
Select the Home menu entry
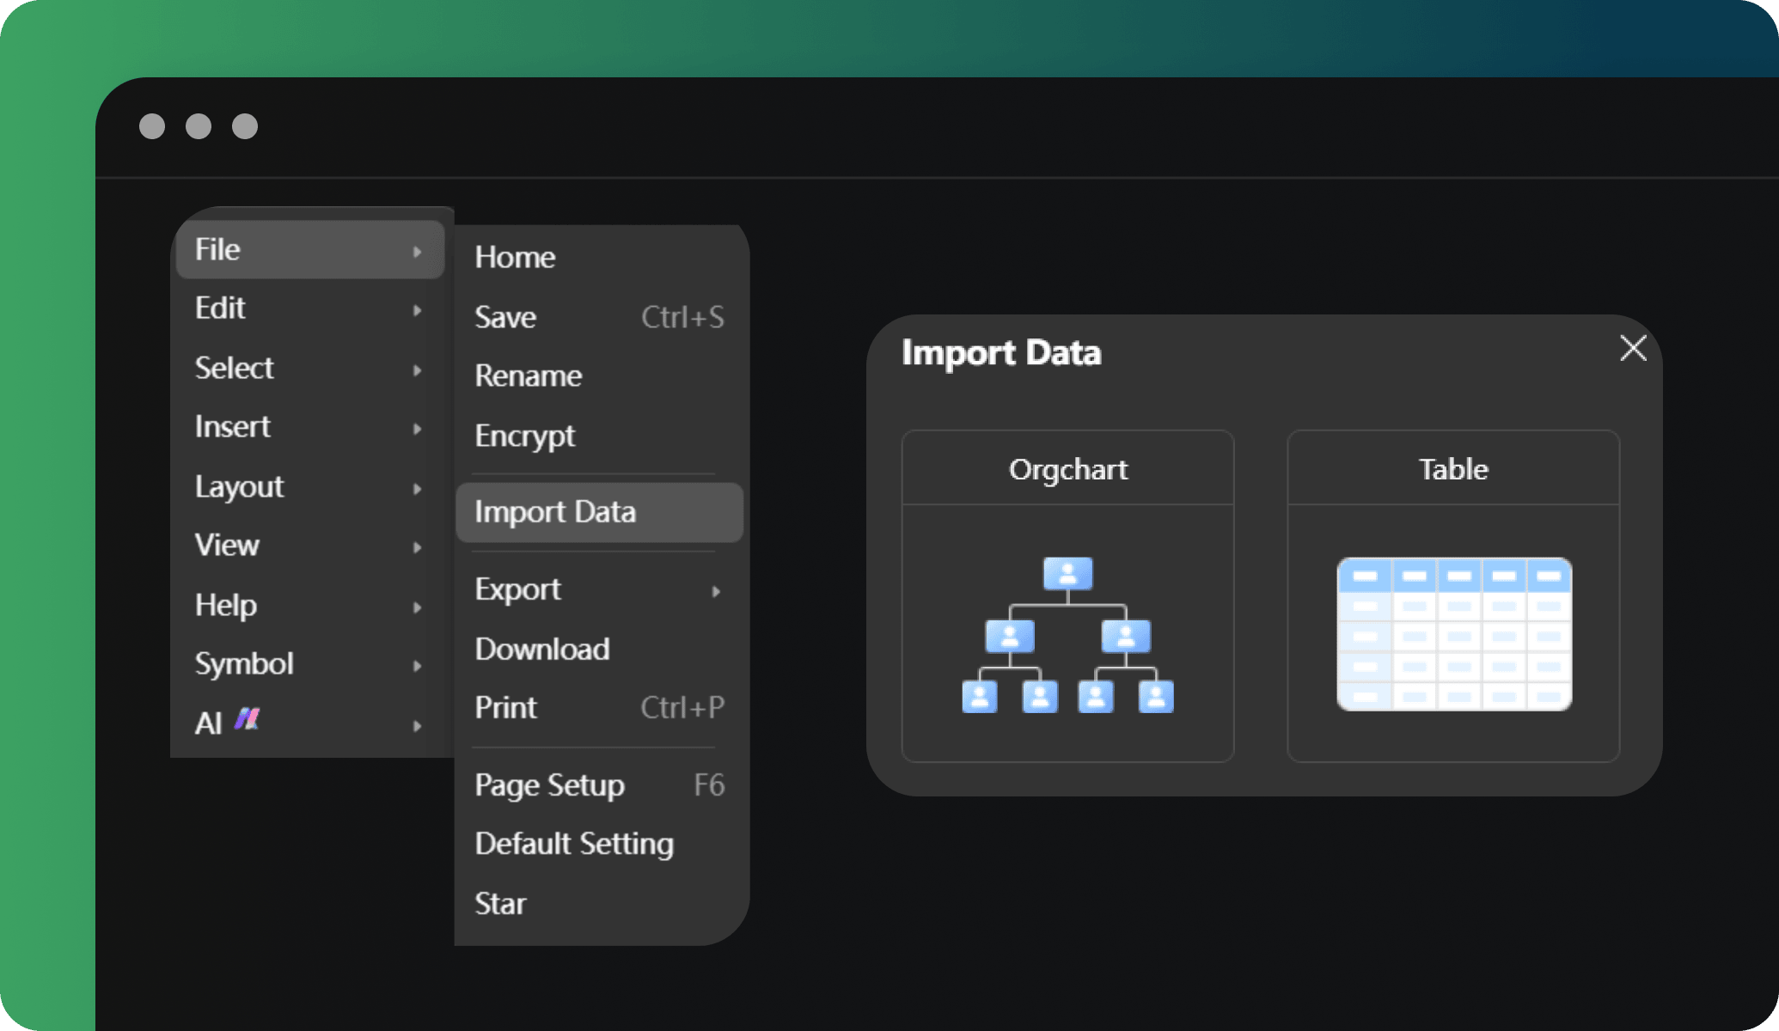point(516,255)
